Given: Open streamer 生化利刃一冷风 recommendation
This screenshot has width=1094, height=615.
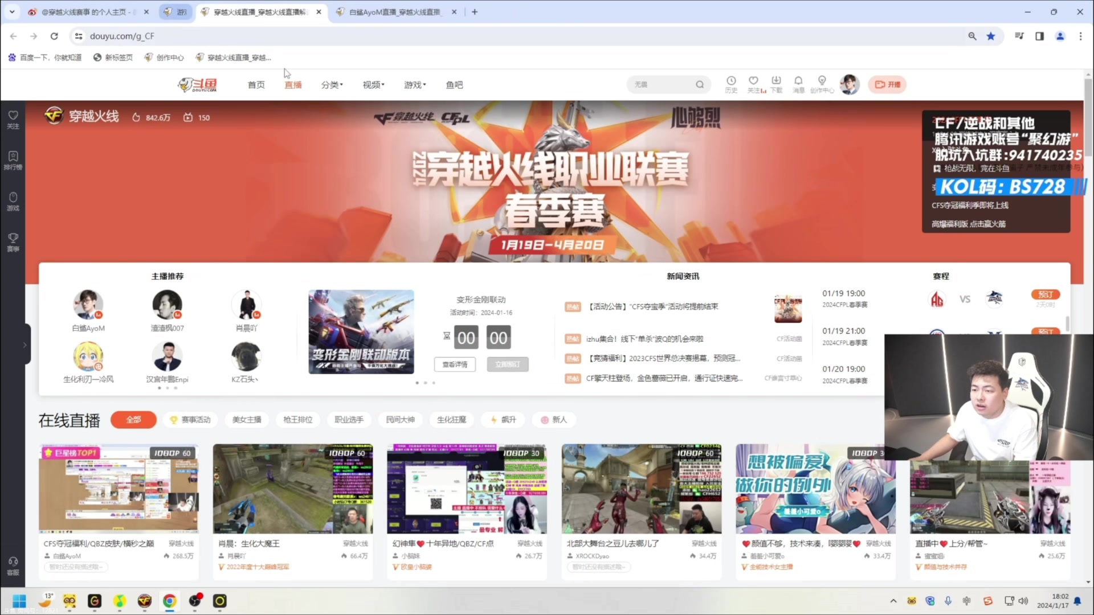Looking at the screenshot, I should click(x=88, y=362).
